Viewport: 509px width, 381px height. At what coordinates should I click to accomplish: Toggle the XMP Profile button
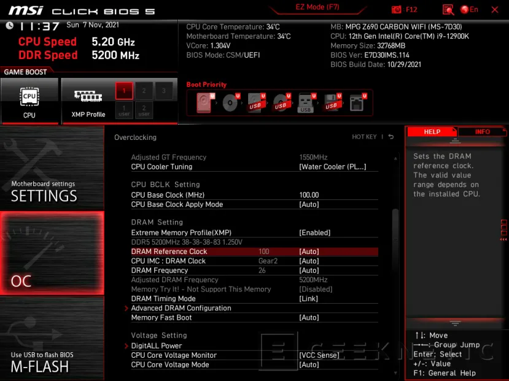click(88, 101)
